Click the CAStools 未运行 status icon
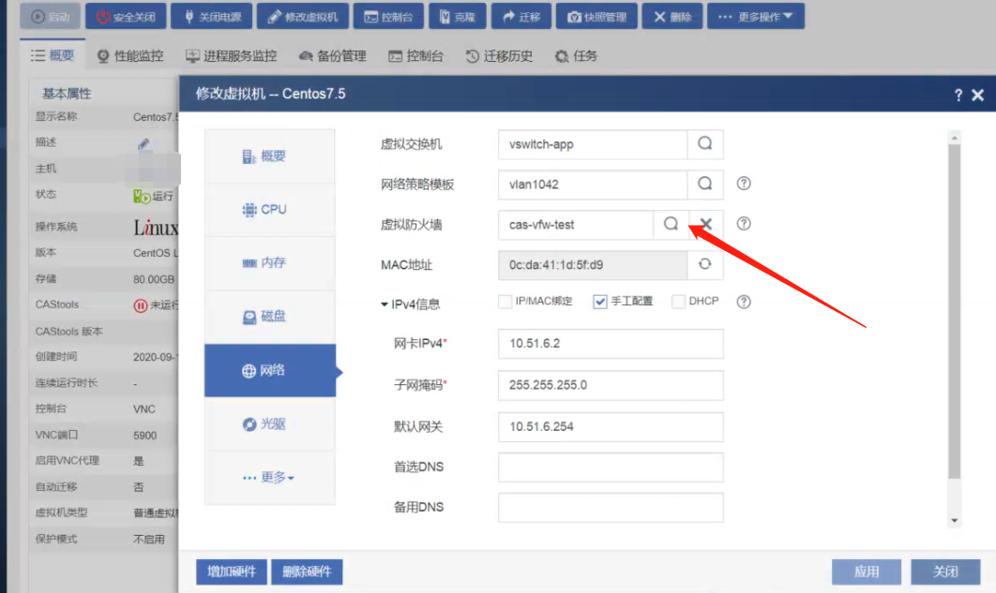The height and width of the screenshot is (593, 996). click(141, 305)
